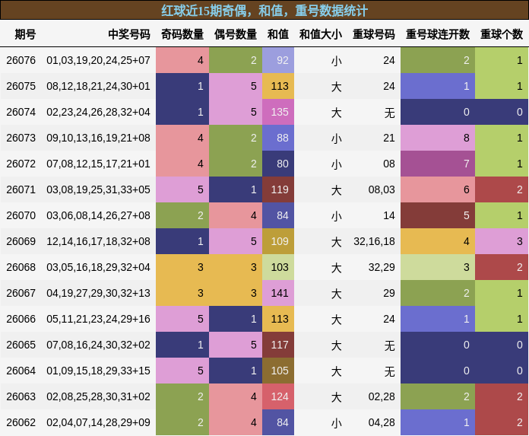The height and width of the screenshot is (436, 529).
Task: Click the sum value 109 cell
Action: [278, 241]
